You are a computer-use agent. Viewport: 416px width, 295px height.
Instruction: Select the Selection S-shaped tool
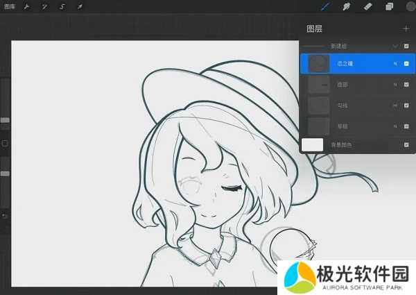click(62, 7)
